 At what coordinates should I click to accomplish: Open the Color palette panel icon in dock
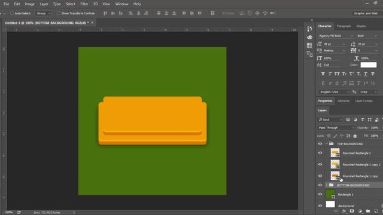[309, 37]
